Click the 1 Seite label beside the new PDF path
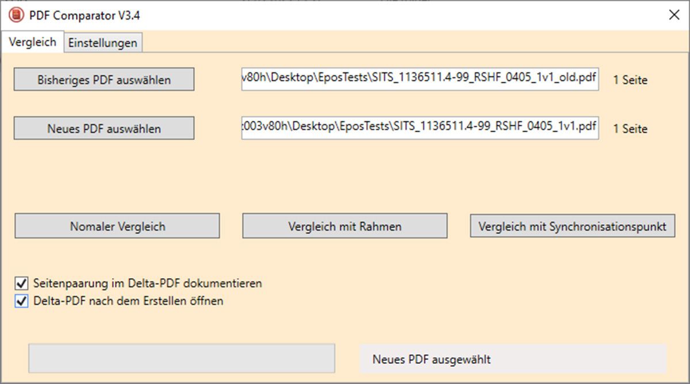 pos(630,129)
